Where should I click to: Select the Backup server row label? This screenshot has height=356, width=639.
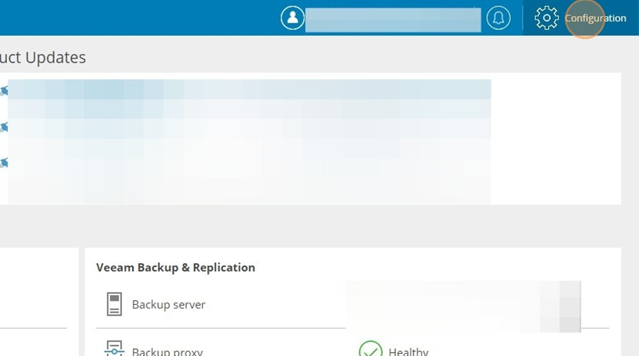tap(168, 305)
